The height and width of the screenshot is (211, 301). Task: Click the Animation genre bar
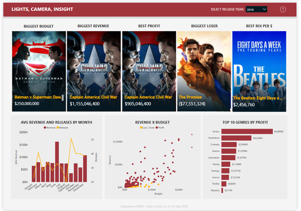click(x=228, y=158)
